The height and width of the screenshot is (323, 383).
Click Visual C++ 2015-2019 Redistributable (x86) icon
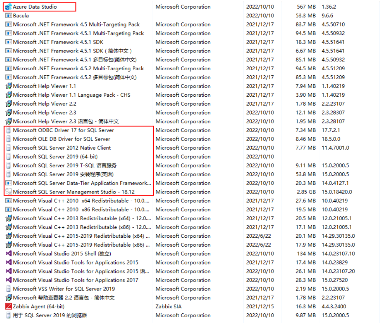(x=9, y=244)
